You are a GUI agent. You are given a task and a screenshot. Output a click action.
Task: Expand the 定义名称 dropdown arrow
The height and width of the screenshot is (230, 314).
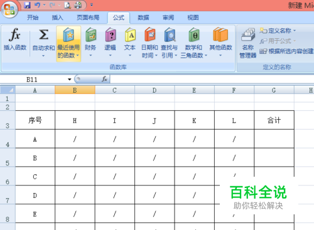click(295, 31)
